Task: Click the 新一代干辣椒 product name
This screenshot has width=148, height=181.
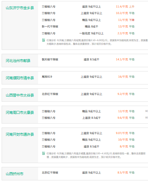Action: [50, 26]
